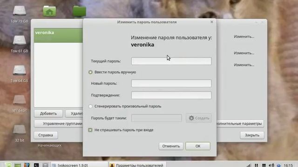Focus the 'Подтверждение' field

point(171,95)
